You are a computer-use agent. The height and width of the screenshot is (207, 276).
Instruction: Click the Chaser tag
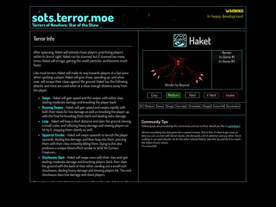pyautogui.click(x=160, y=106)
